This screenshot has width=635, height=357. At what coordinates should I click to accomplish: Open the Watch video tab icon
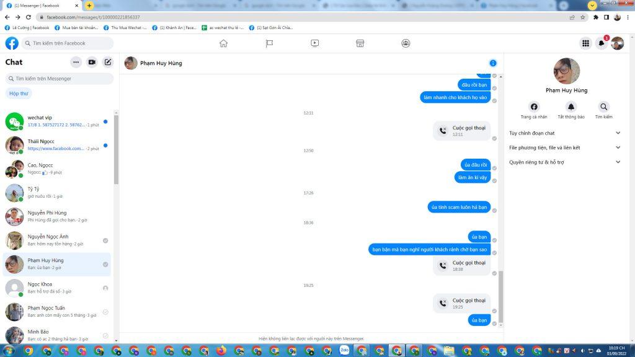[x=314, y=43]
